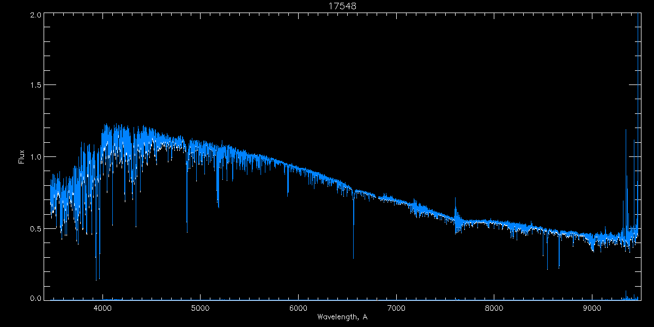The image size is (654, 327).
Task: Click the 2.0 y-axis tick label
Action: 36,15
